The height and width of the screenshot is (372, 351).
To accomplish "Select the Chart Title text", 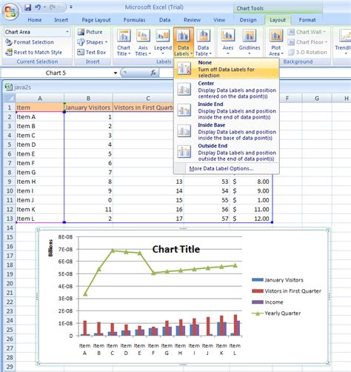I will click(x=176, y=249).
